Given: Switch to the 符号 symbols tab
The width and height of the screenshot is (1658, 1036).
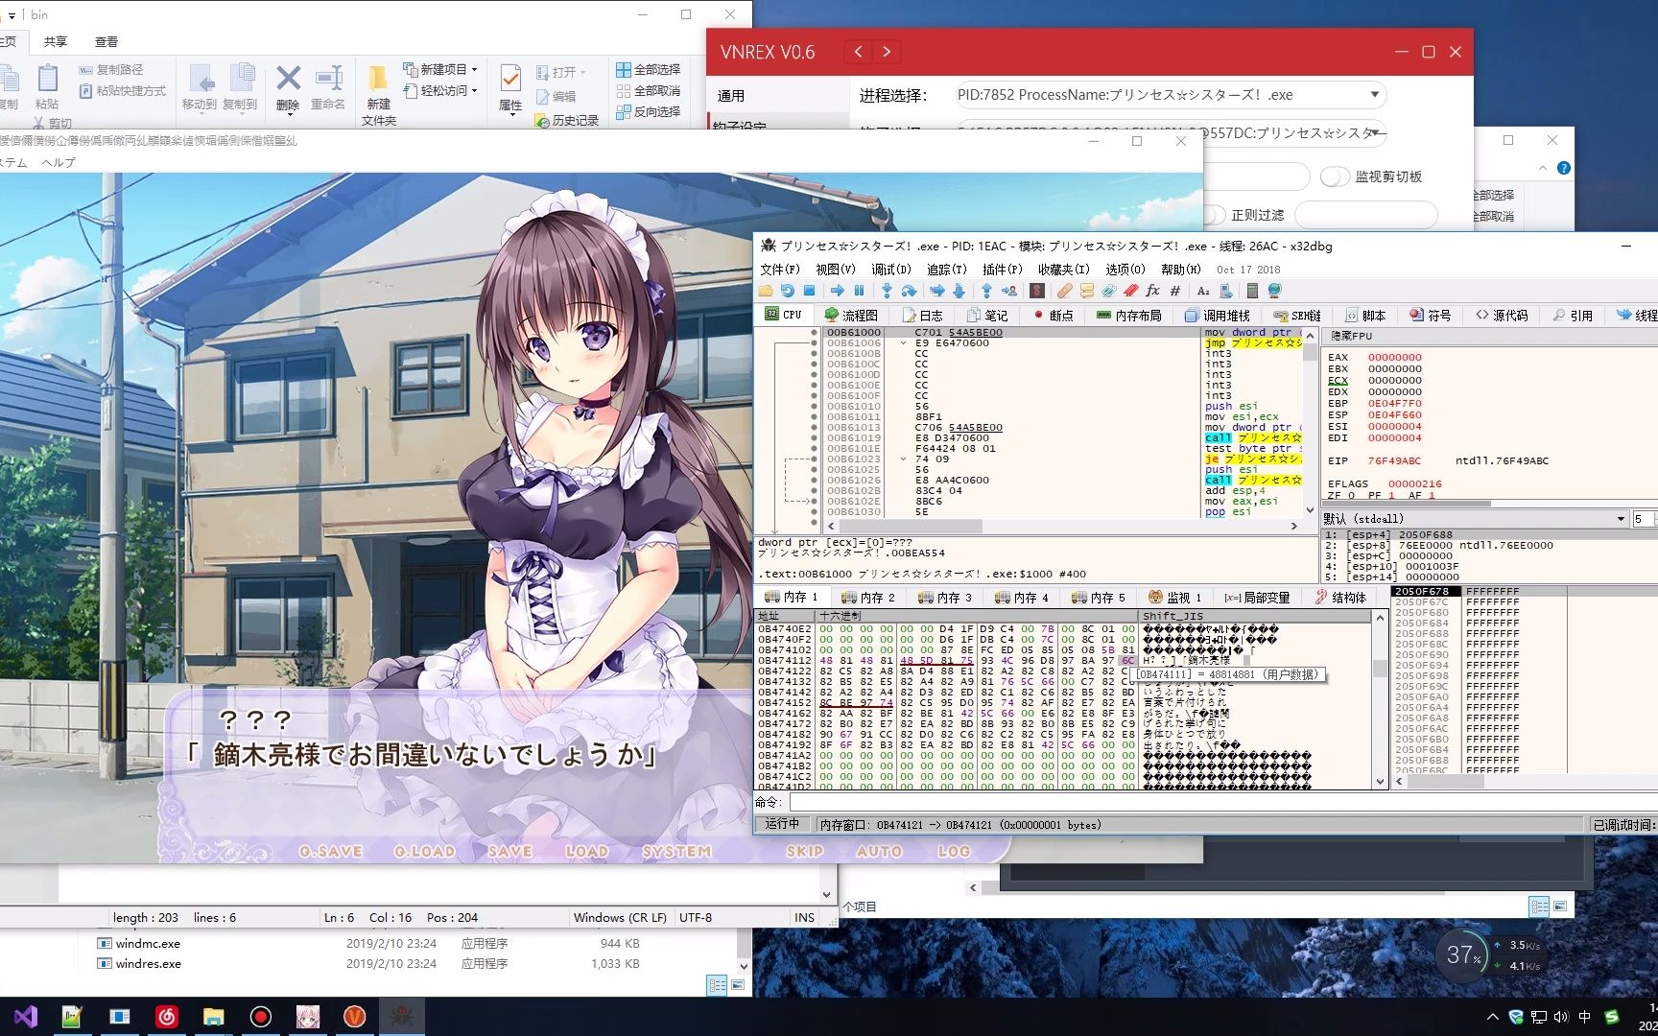Looking at the screenshot, I should 1430,315.
